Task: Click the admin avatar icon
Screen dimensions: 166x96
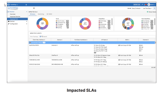Action: pyautogui.click(x=149, y=5)
